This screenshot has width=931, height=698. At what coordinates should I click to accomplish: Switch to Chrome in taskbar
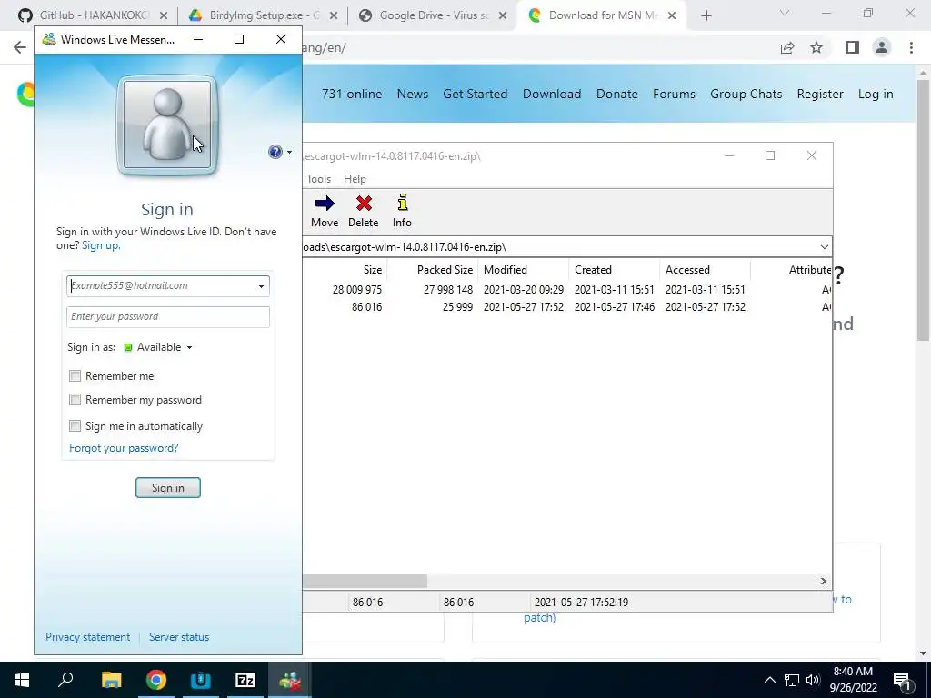click(x=156, y=680)
